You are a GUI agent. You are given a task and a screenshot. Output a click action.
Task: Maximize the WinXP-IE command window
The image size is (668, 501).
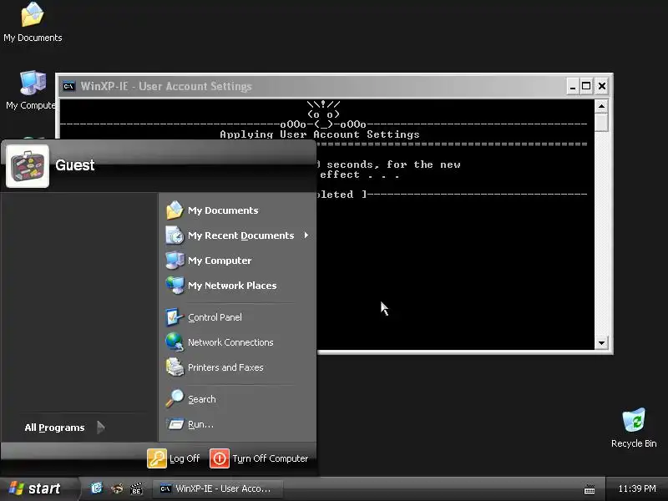coord(586,87)
